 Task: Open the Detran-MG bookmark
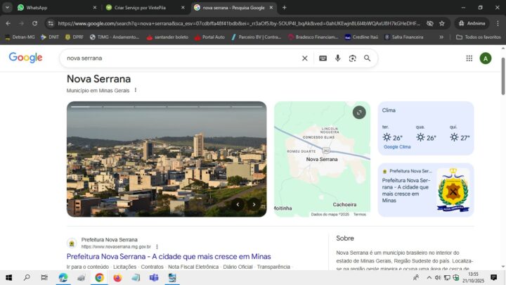tap(20, 37)
